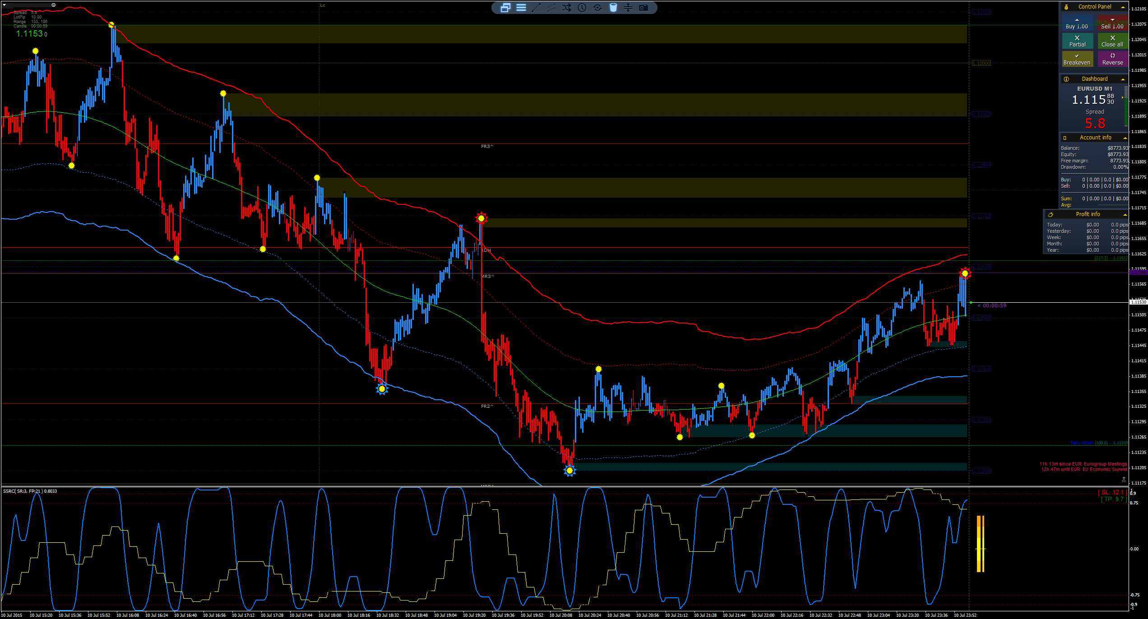Click the SSRC indicator label
The width and height of the screenshot is (1148, 619).
click(30, 491)
